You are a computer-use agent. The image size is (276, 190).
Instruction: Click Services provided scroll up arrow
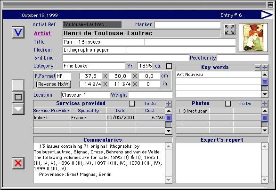pos(169,111)
